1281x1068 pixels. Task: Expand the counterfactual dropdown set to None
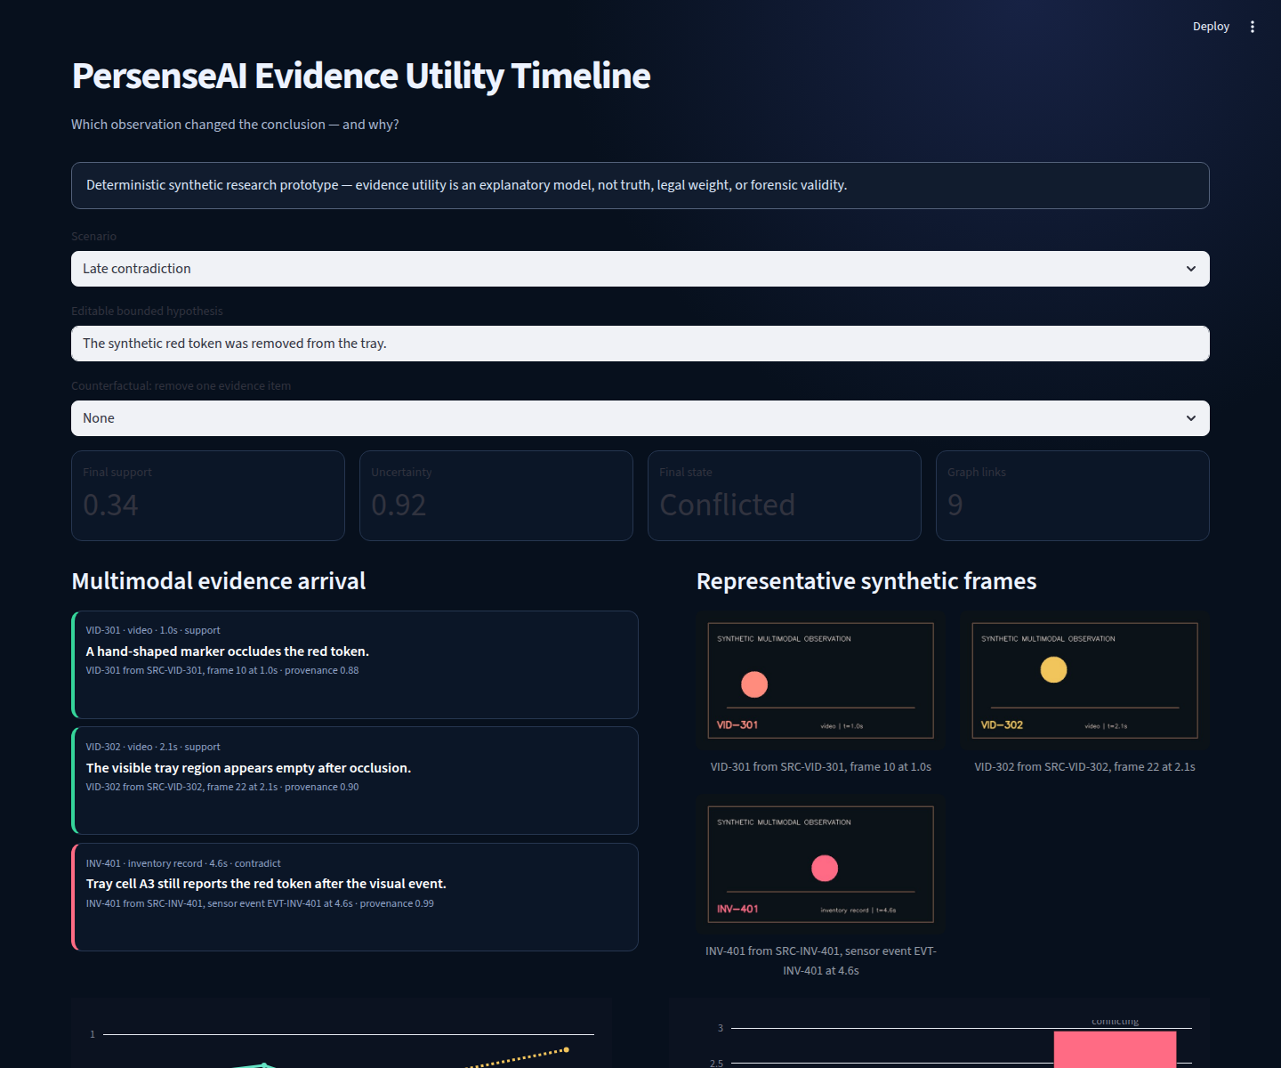click(x=640, y=418)
